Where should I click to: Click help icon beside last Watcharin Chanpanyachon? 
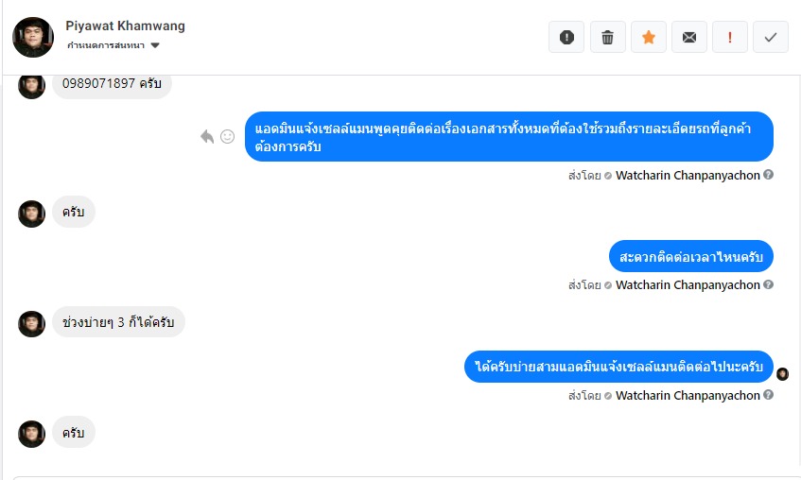coord(769,395)
